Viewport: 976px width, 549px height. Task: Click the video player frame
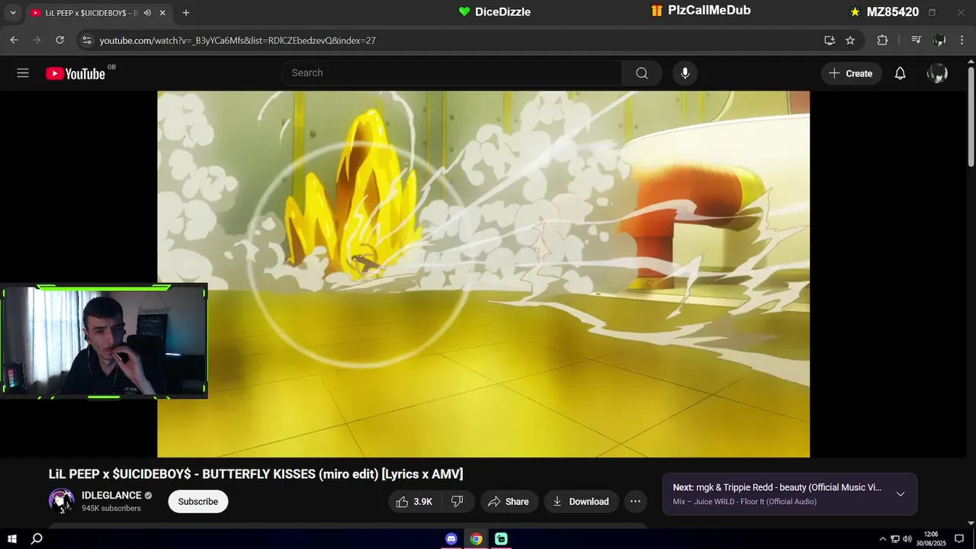483,274
